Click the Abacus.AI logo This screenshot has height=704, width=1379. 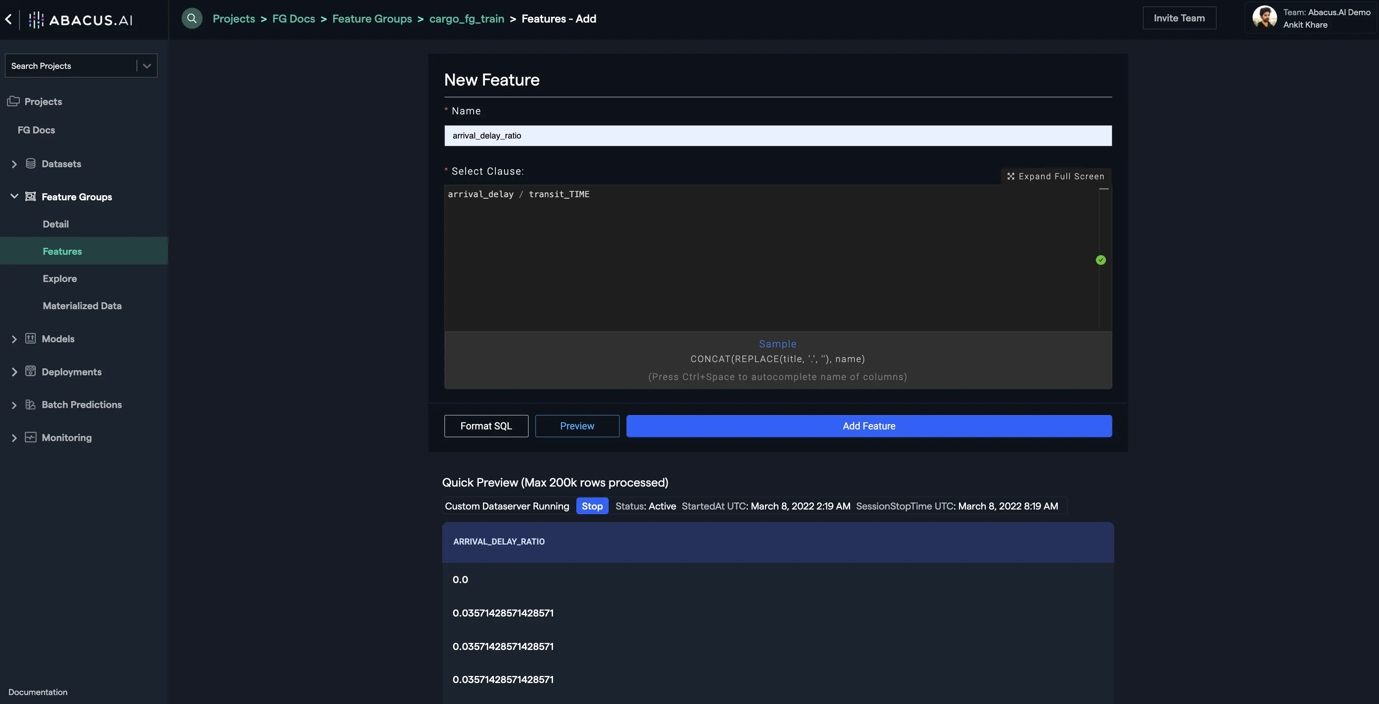coord(80,20)
